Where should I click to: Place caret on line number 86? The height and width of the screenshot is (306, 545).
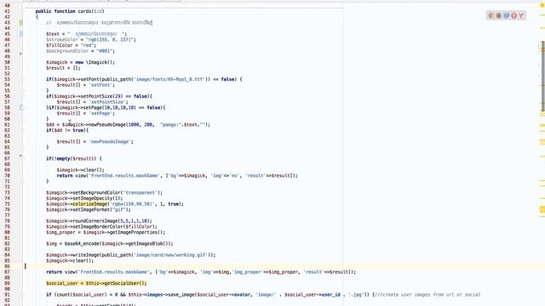(x=8, y=266)
